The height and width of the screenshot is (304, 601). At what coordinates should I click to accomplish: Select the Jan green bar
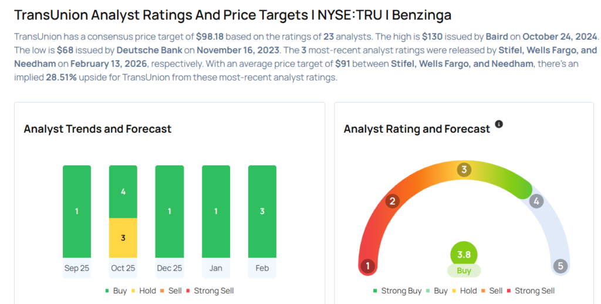[215, 211]
